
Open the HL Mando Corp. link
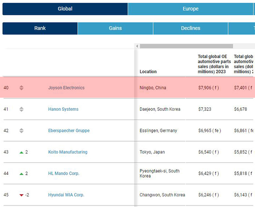(x=64, y=174)
